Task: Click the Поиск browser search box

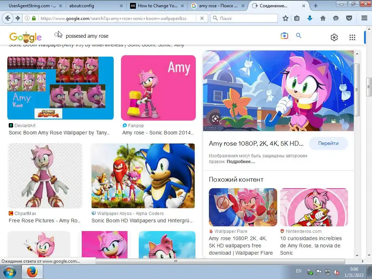Action: (x=244, y=18)
